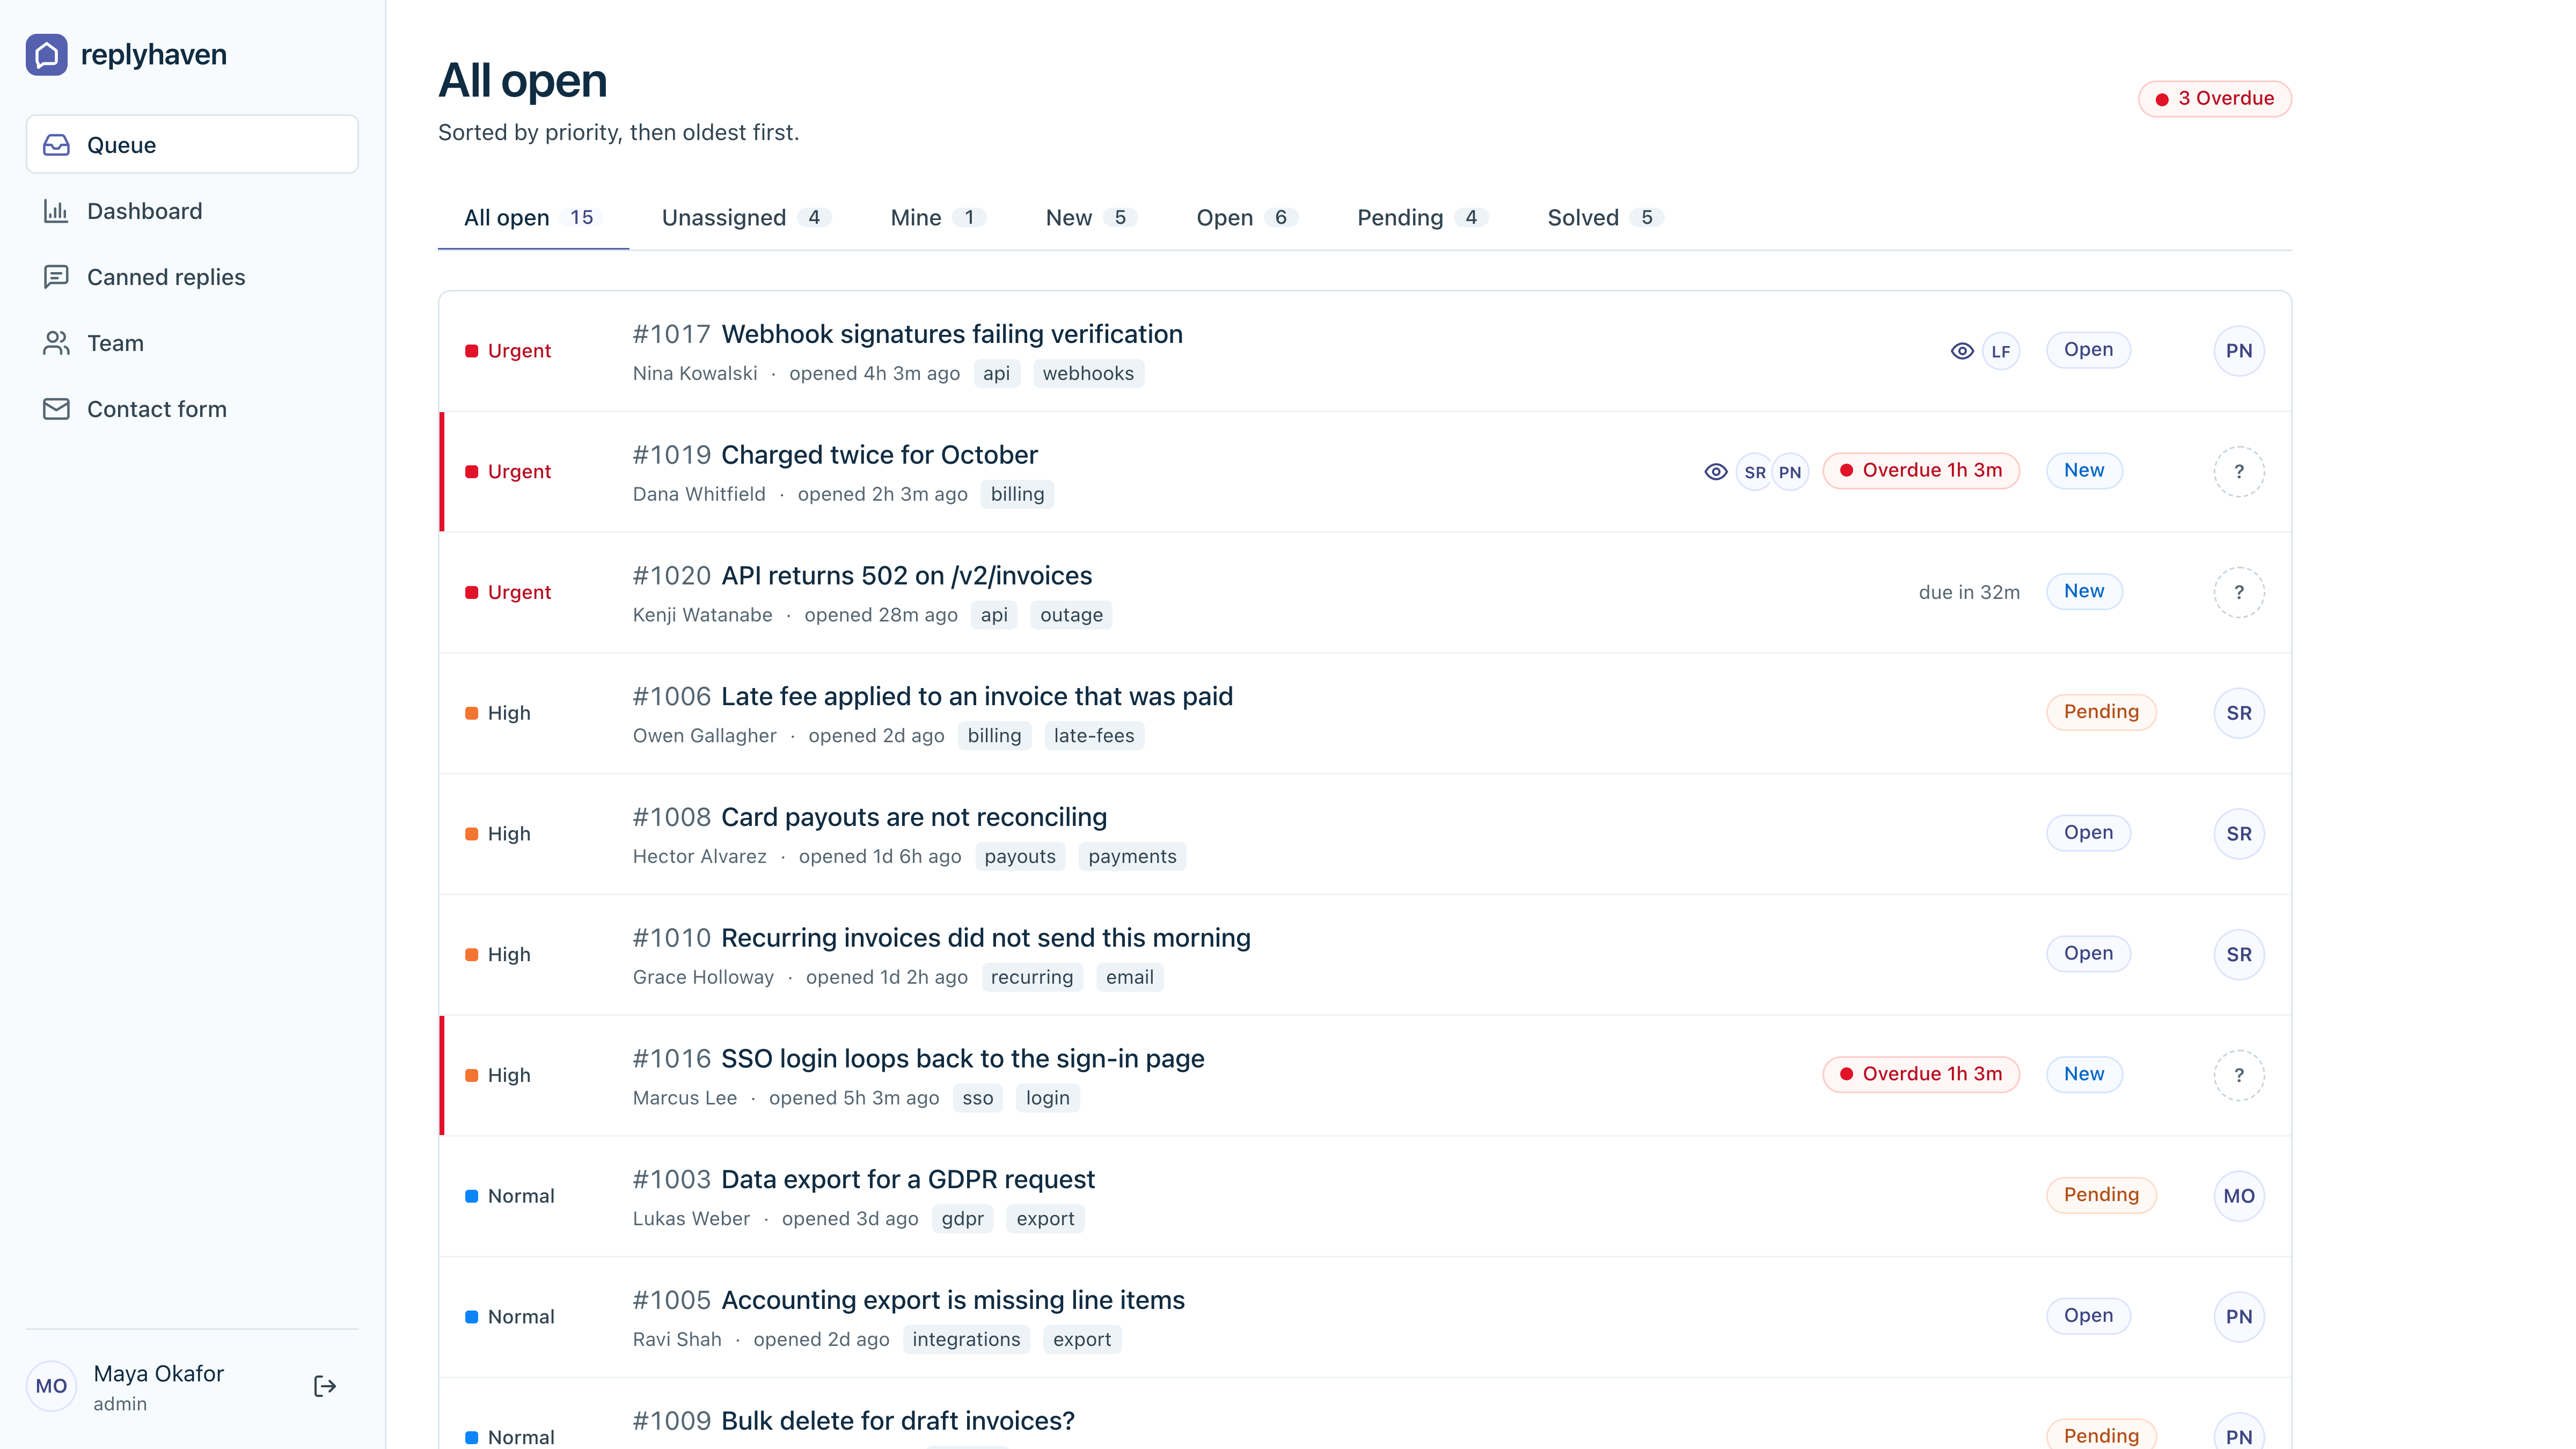Click the PN watcher avatar on #1019
The width and height of the screenshot is (2576, 1449).
[x=1790, y=472]
